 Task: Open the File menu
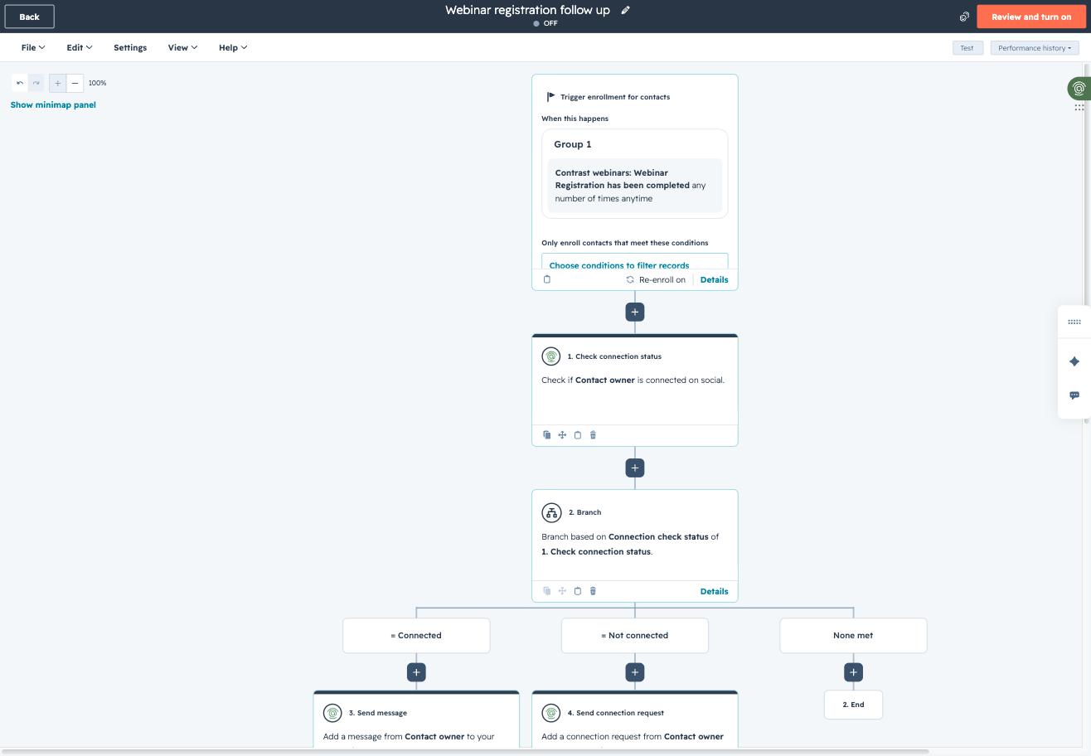[x=33, y=47]
